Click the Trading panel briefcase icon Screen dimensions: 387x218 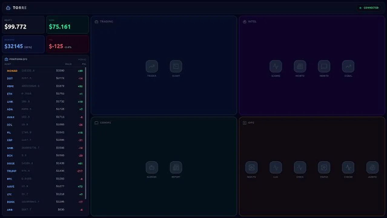pyautogui.click(x=96, y=21)
